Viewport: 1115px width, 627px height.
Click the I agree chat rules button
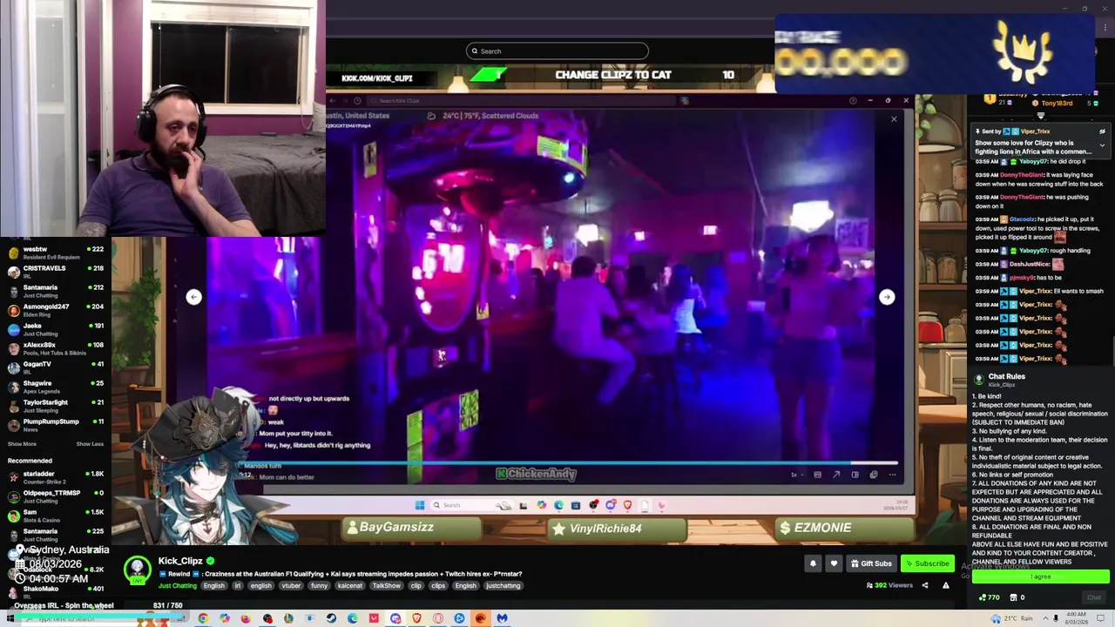click(1041, 576)
